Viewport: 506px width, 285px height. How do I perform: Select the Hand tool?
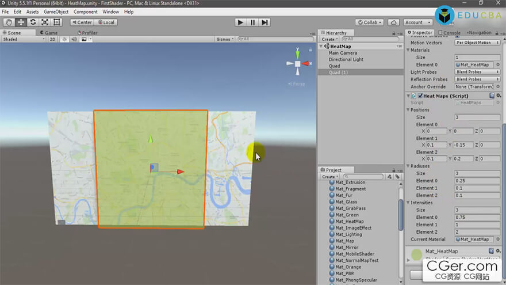pos(9,22)
